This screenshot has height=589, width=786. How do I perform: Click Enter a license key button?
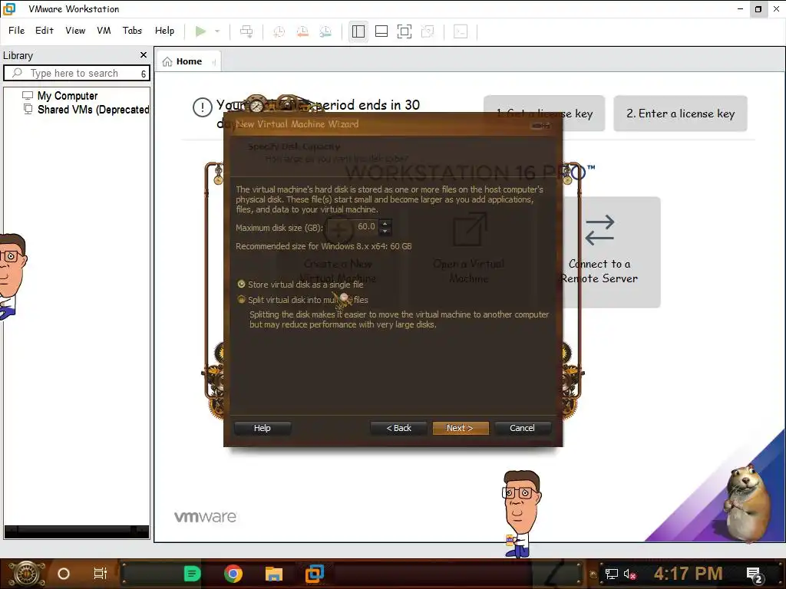[680, 114]
